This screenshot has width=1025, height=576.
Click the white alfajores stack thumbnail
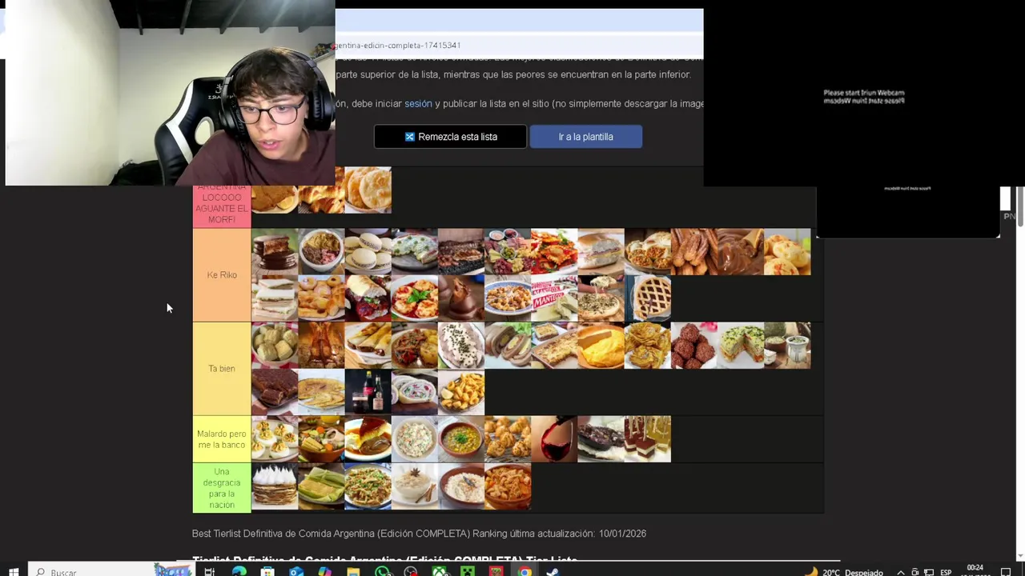click(368, 252)
